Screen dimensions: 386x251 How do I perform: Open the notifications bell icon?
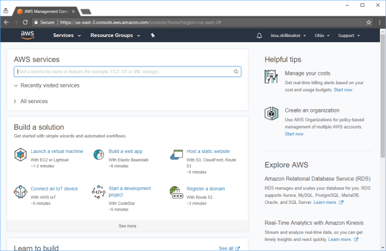tap(259, 35)
